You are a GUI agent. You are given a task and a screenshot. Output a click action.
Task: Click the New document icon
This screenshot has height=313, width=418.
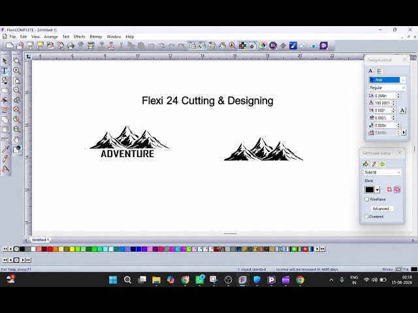click(10, 46)
